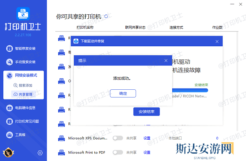Click the 安装结束 button
This screenshot has height=161, width=246.
pyautogui.click(x=146, y=111)
